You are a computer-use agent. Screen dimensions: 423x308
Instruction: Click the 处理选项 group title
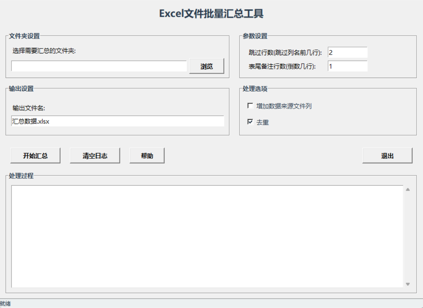coord(255,89)
